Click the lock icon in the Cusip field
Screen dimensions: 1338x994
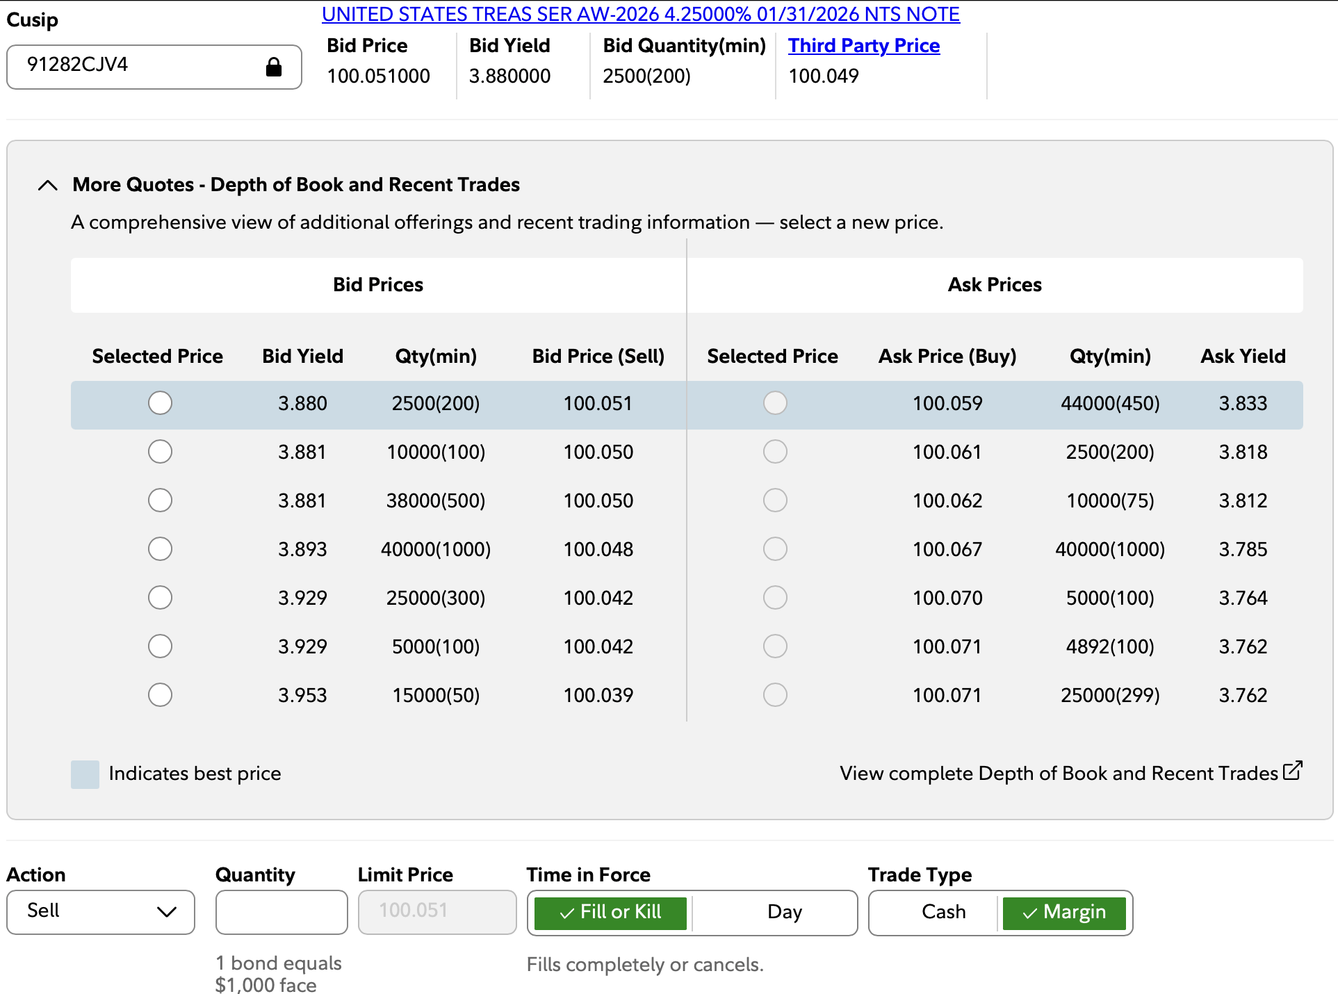point(272,67)
